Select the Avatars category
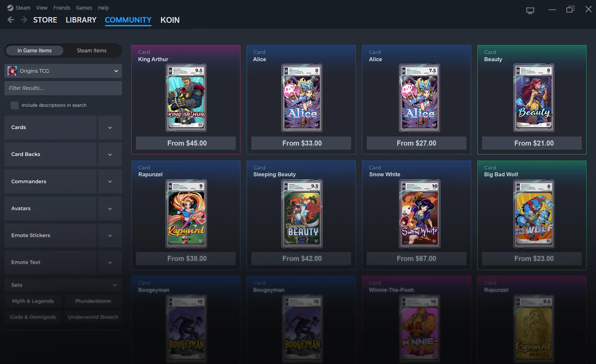The height and width of the screenshot is (364, 596). 50,208
